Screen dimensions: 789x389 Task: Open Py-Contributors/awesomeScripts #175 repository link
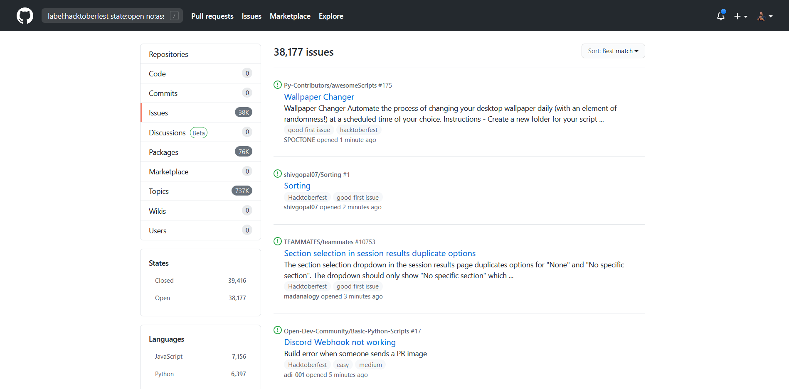tap(338, 85)
